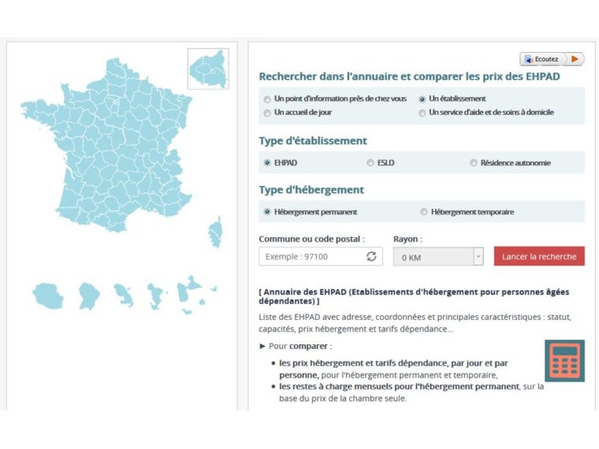Focus the commune or postal code field
The width and height of the screenshot is (599, 449).
pyautogui.click(x=312, y=257)
